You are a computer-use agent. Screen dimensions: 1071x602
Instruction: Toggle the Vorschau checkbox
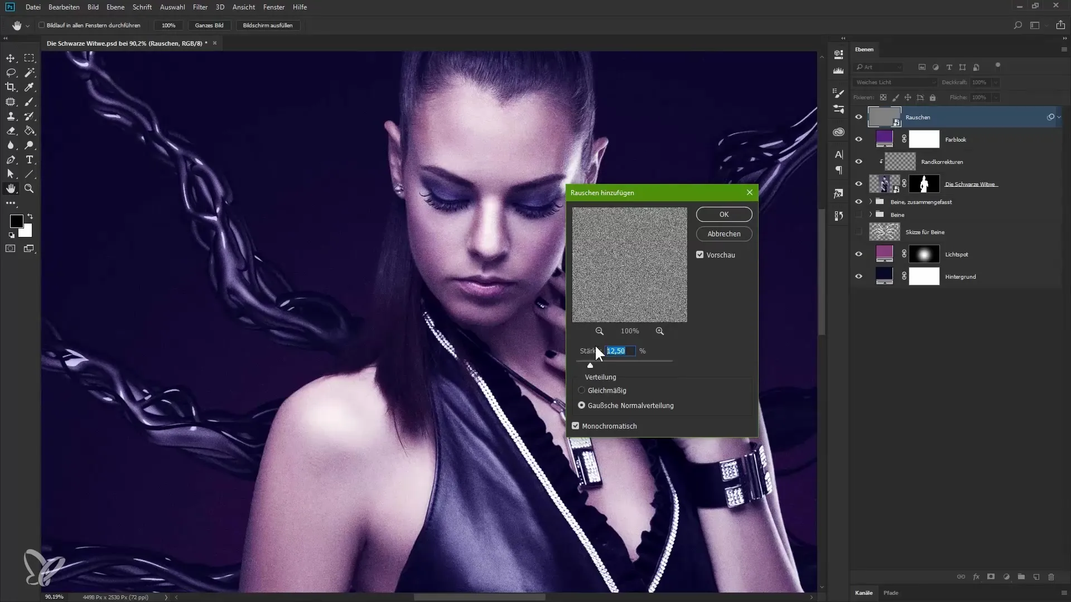click(700, 255)
